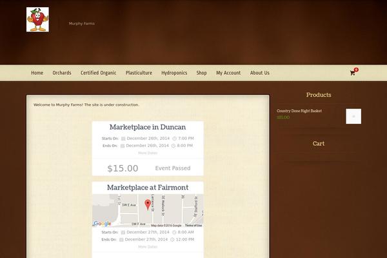Open the Orchards menu item

[62, 73]
